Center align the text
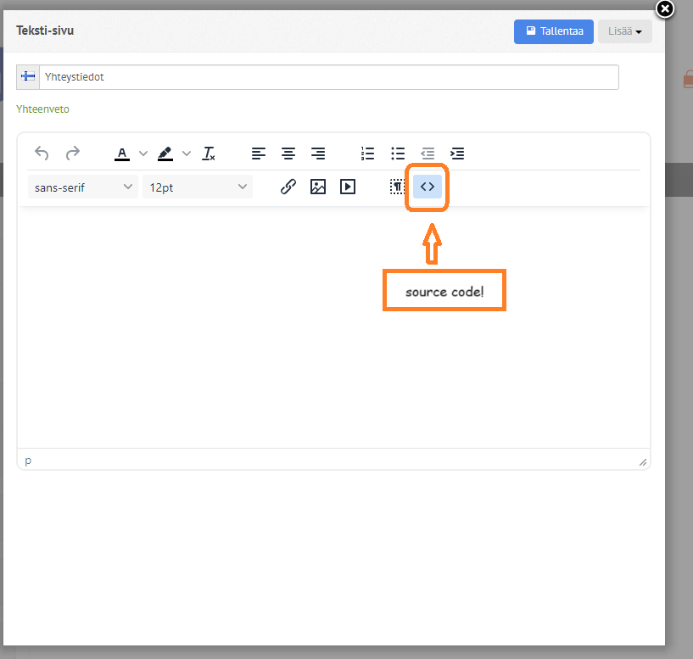This screenshot has width=693, height=659. 288,154
